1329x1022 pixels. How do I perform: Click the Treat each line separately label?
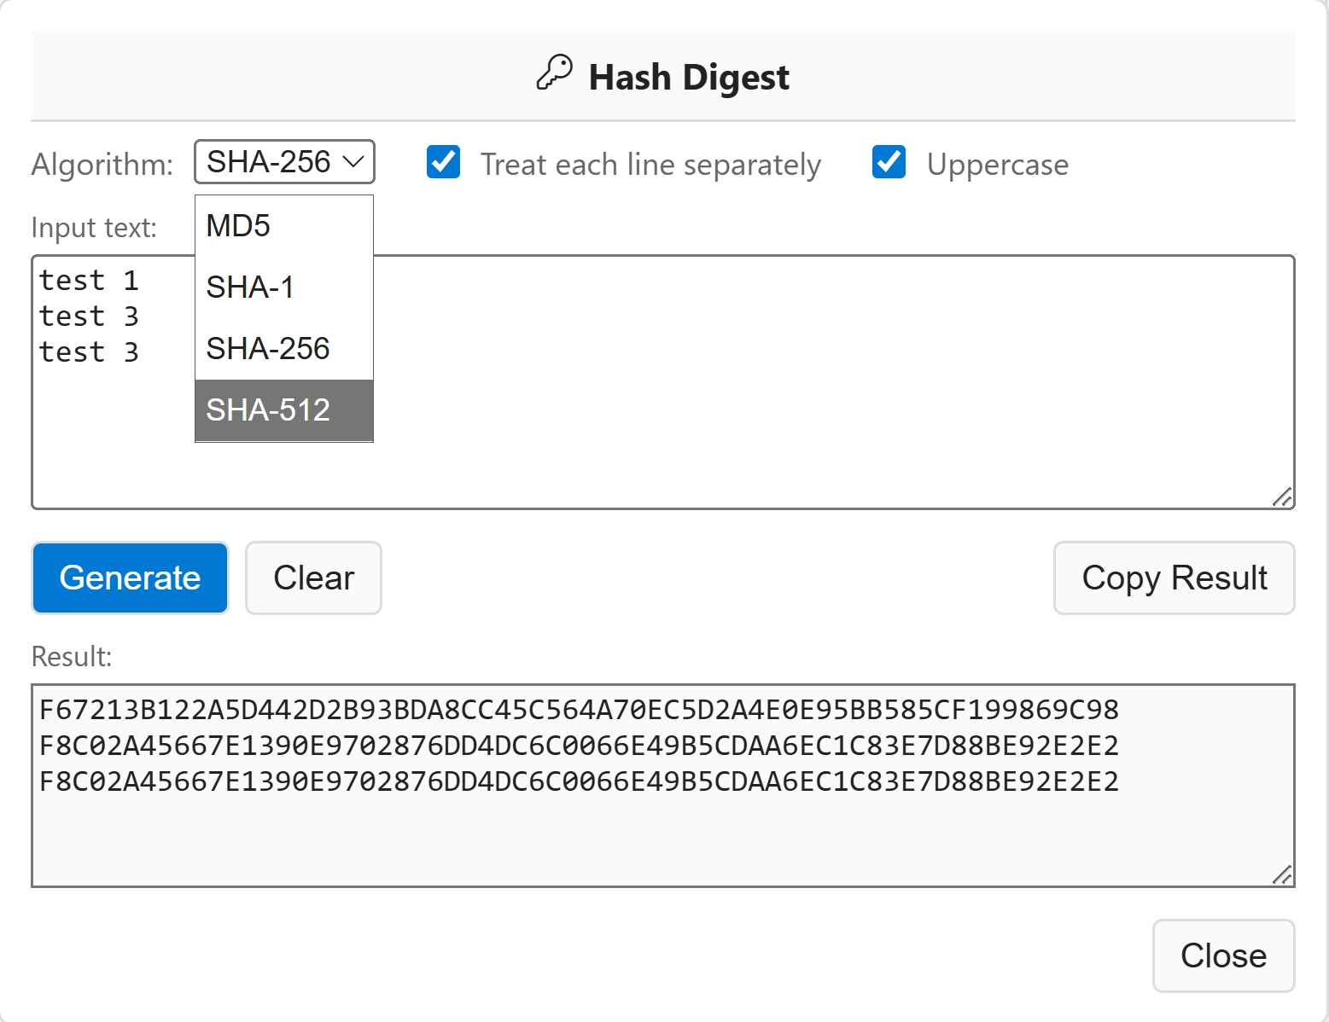[650, 165]
